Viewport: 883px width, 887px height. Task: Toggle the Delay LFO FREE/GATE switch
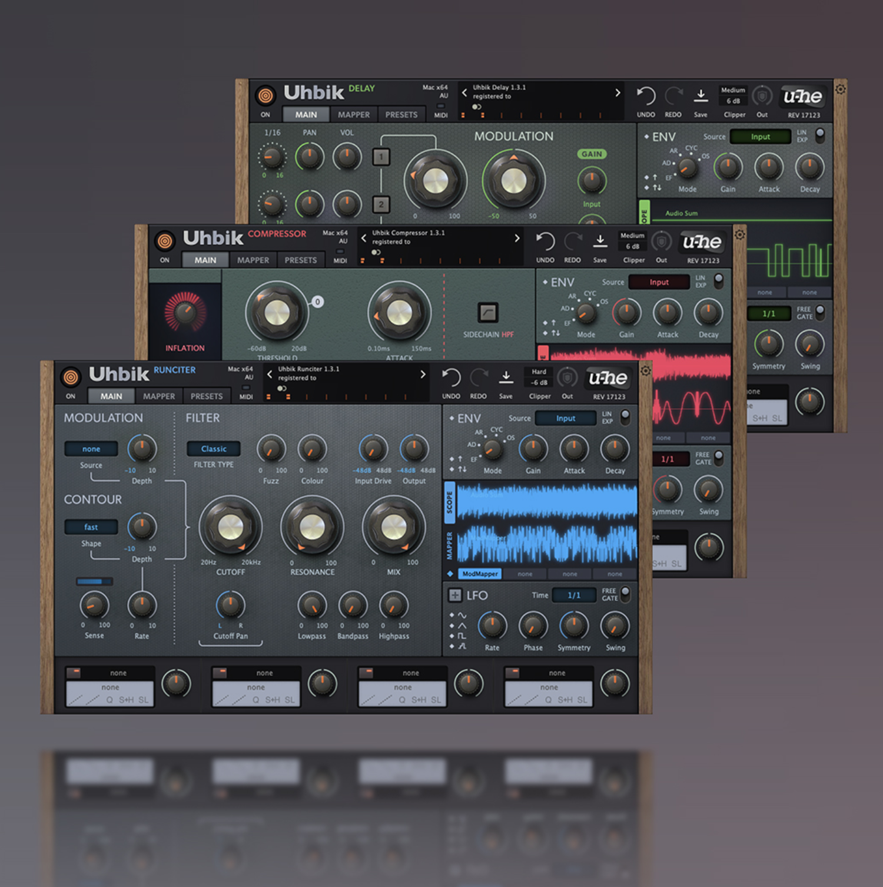pos(820,312)
